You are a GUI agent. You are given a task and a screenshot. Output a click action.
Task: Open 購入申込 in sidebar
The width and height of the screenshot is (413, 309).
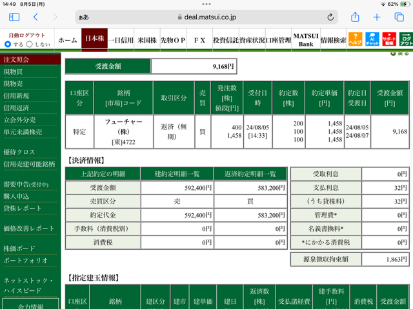pos(16,196)
